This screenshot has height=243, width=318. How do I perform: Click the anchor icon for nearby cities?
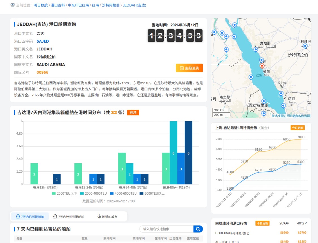pos(99,216)
